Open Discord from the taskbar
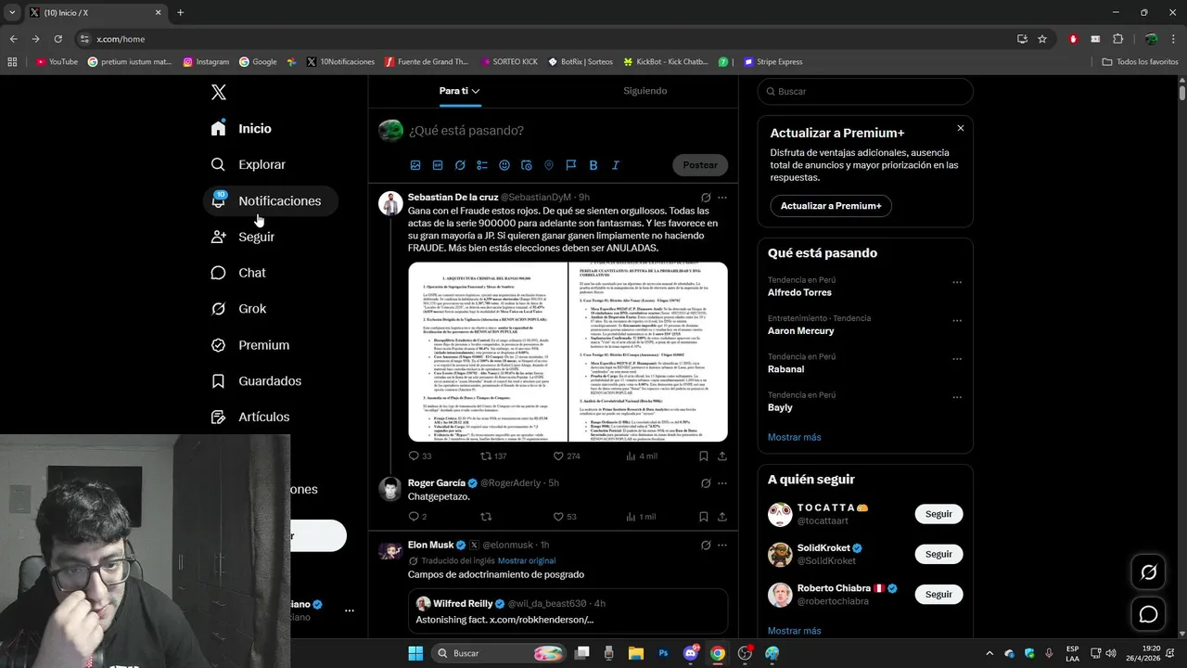The width and height of the screenshot is (1187, 668). coord(690,653)
